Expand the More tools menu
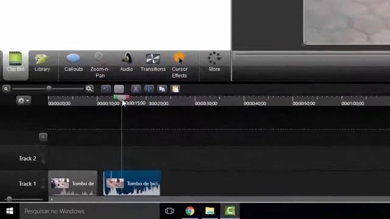 [x=214, y=62]
